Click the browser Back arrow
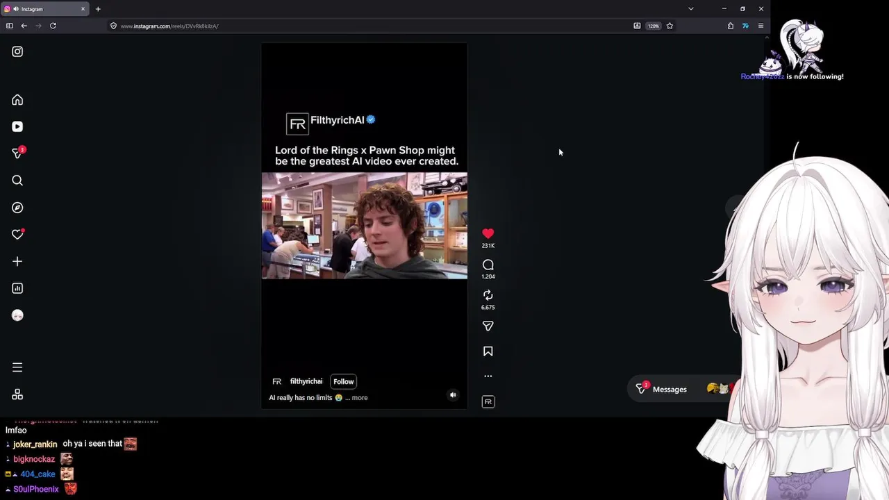 [24, 26]
